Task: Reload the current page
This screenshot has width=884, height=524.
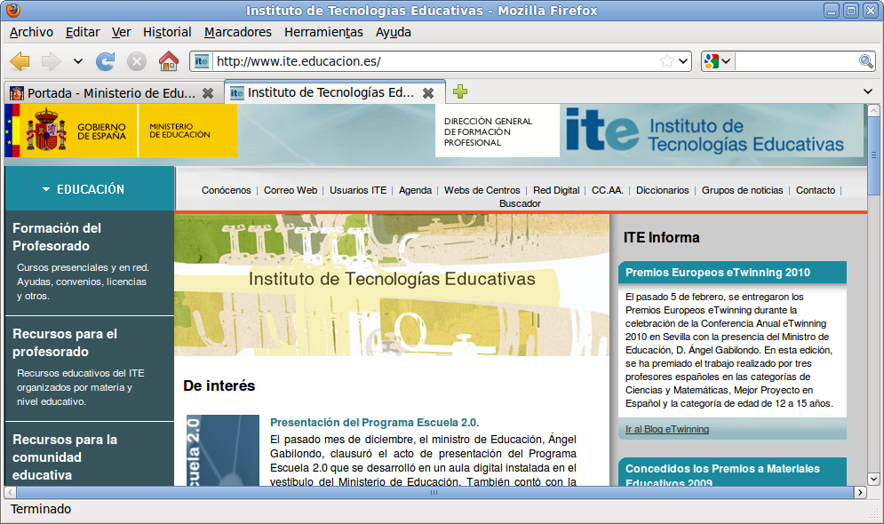Action: pos(106,61)
